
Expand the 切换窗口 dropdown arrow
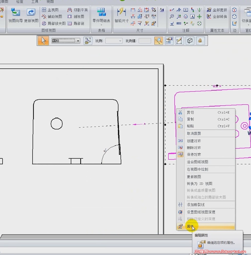pos(248,25)
